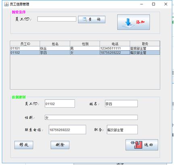
Task: Edit the gender field containing 女
Action: pos(91,118)
